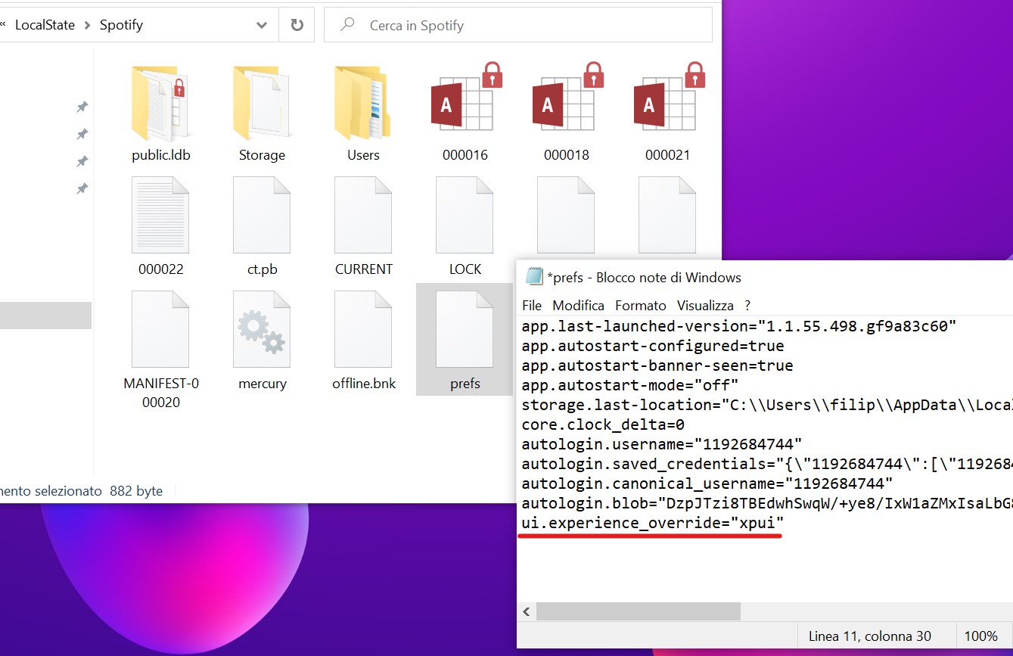The width and height of the screenshot is (1013, 656).
Task: Select the 000016 database file
Action: coord(465,112)
